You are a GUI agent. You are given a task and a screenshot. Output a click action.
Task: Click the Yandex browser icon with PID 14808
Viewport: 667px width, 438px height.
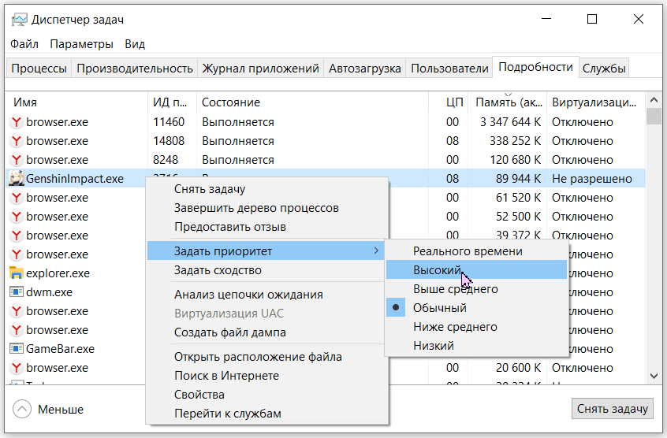pos(17,141)
